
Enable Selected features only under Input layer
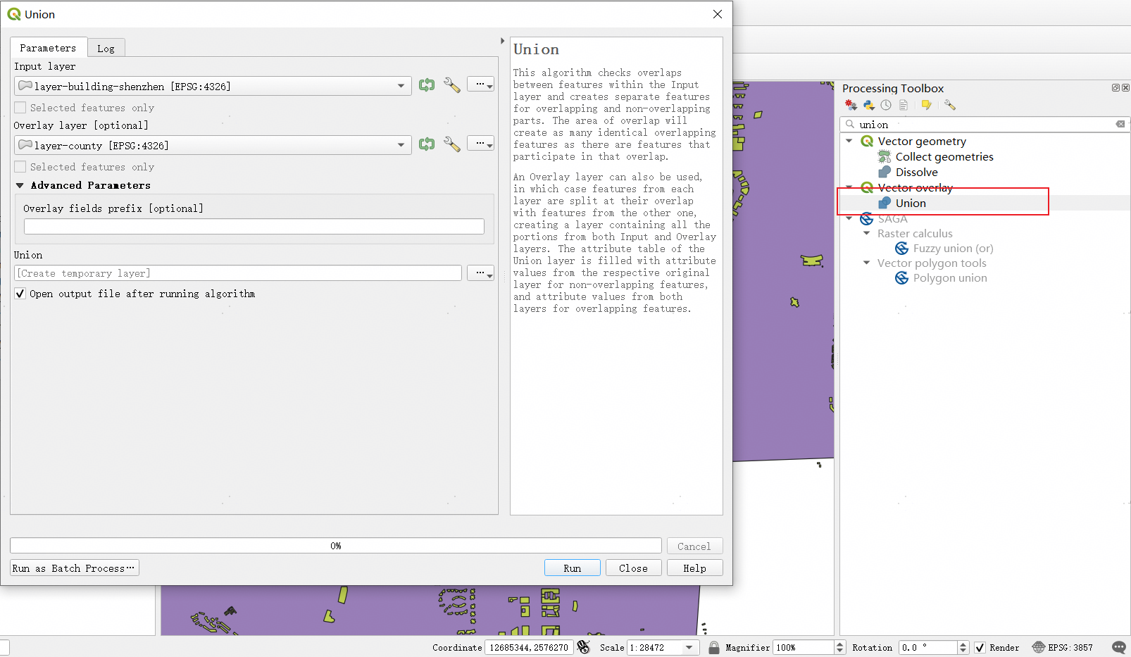[x=20, y=108]
